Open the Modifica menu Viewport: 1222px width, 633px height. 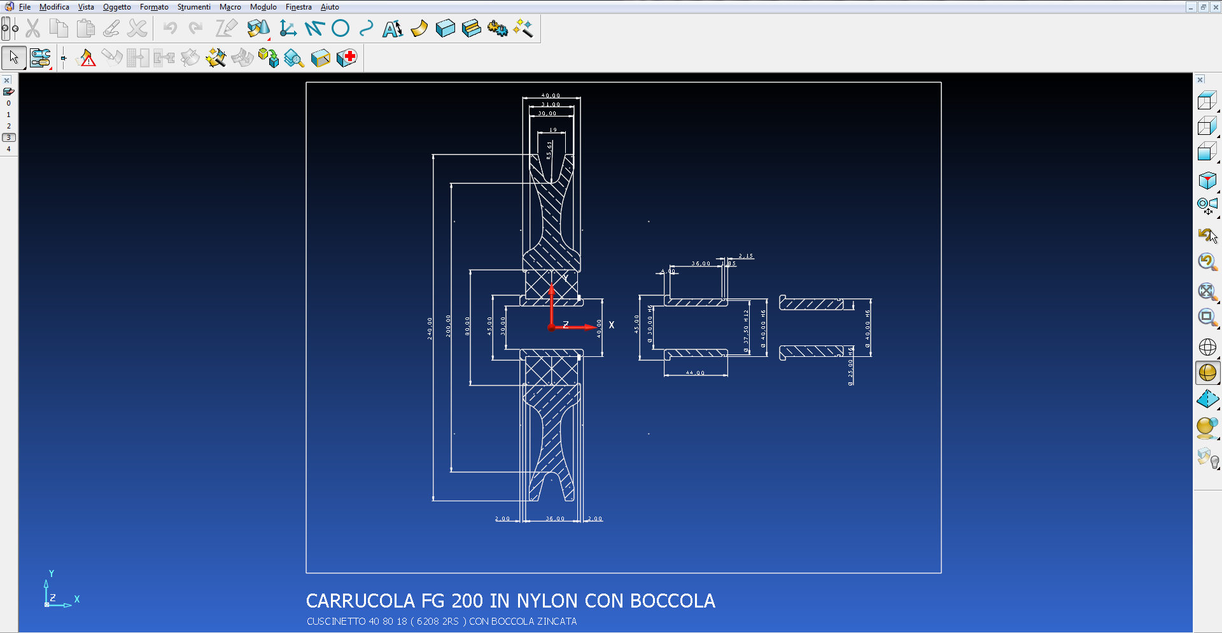[x=54, y=7]
